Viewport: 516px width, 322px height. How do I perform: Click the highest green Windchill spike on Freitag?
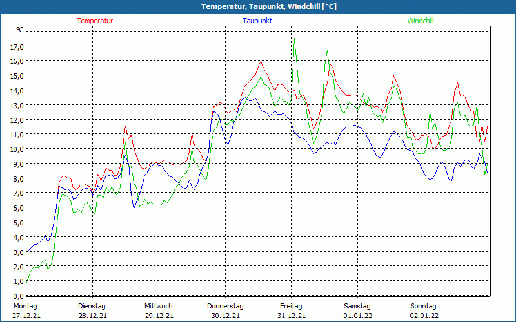click(295, 39)
